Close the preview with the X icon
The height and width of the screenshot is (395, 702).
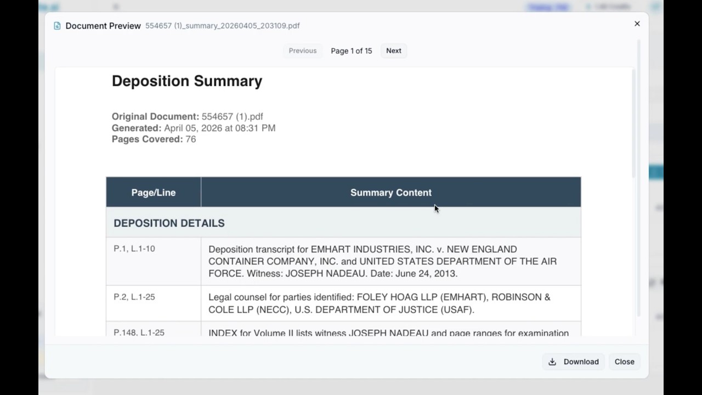point(637,24)
